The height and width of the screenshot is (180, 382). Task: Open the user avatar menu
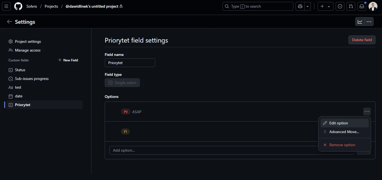[373, 6]
